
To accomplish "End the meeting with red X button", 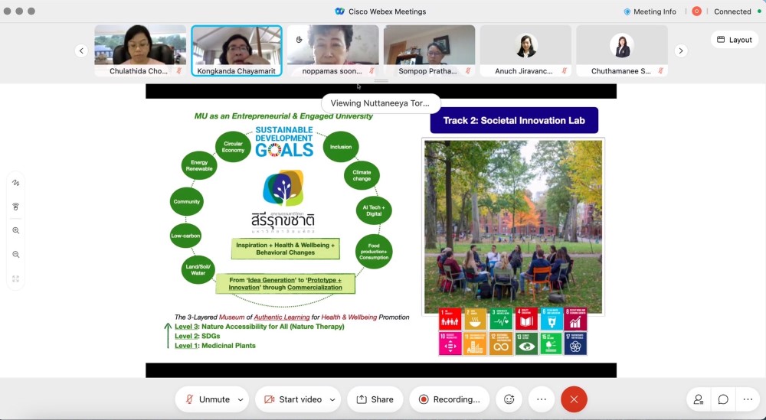I will pos(574,399).
